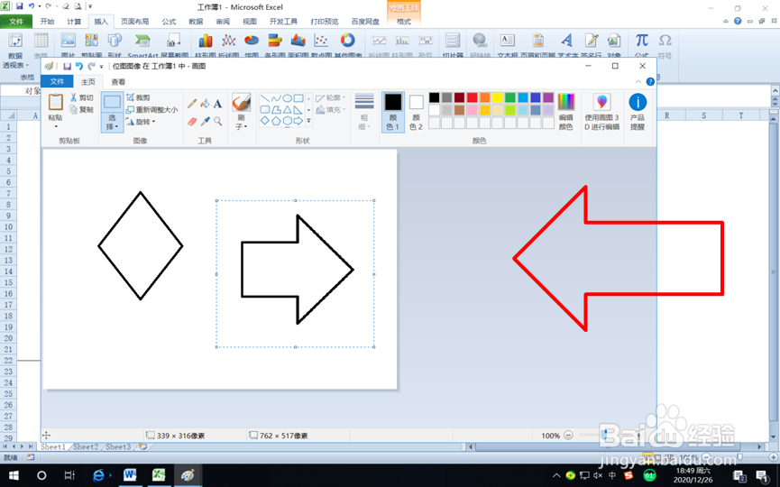Open the Size (粗细) line thickness dropdown
This screenshot has width=780, height=487.
pos(364,112)
